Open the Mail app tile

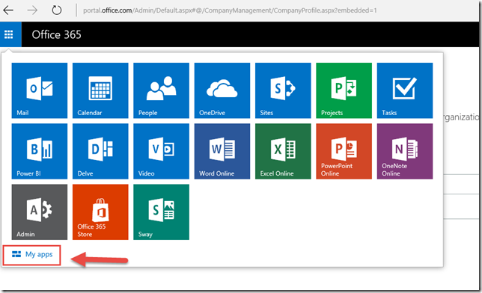[40, 90]
